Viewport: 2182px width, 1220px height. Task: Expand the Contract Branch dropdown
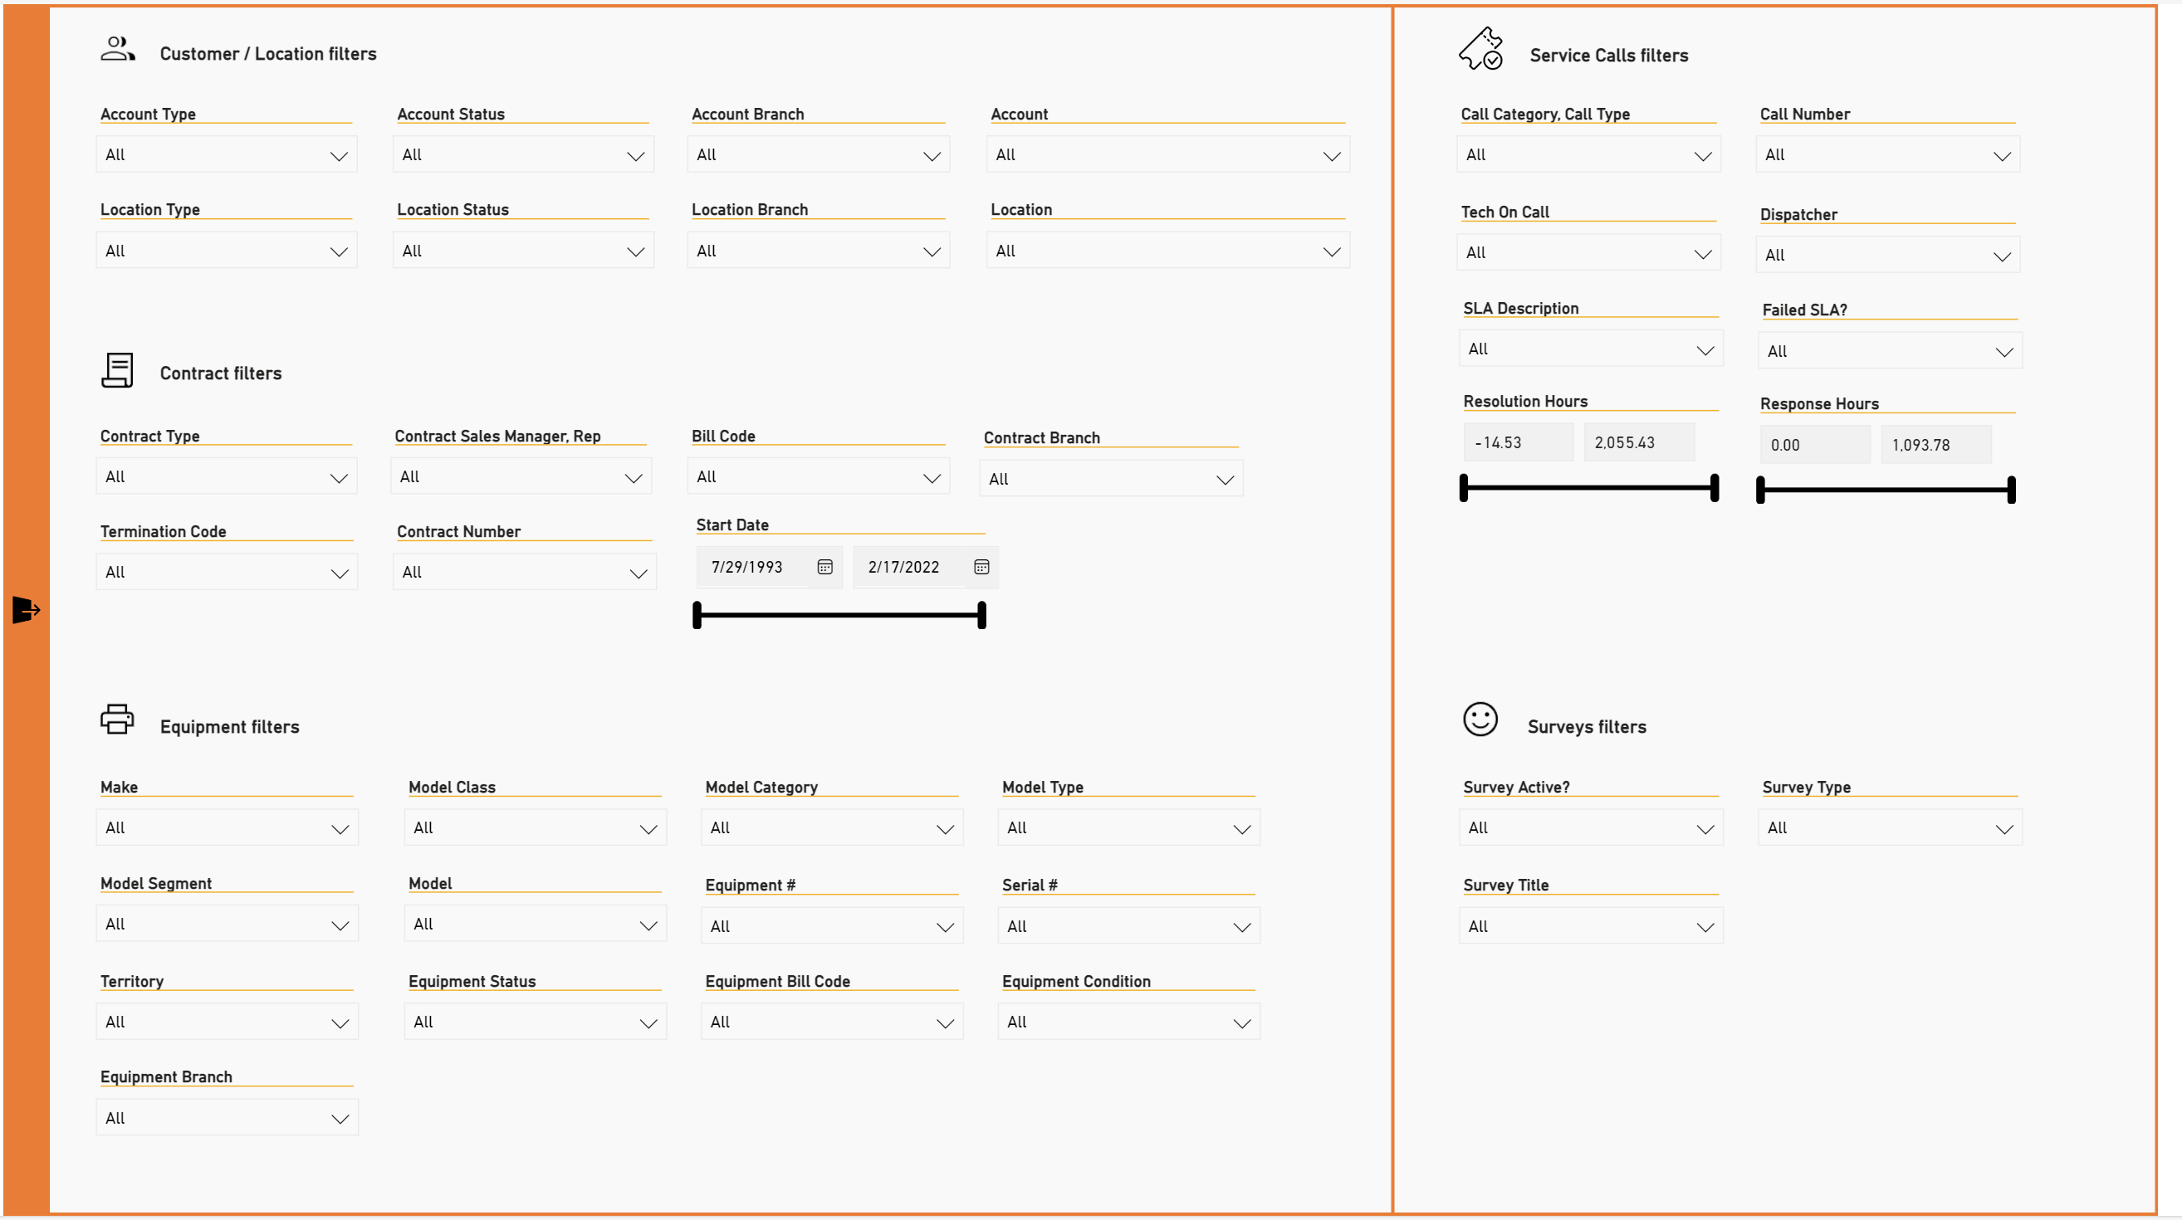(x=1111, y=479)
